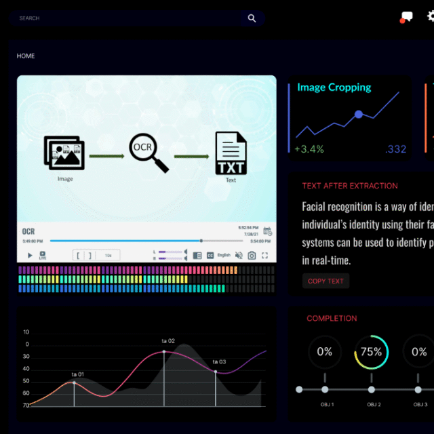
Task: Click the +3.4% value
Action: pyautogui.click(x=309, y=149)
